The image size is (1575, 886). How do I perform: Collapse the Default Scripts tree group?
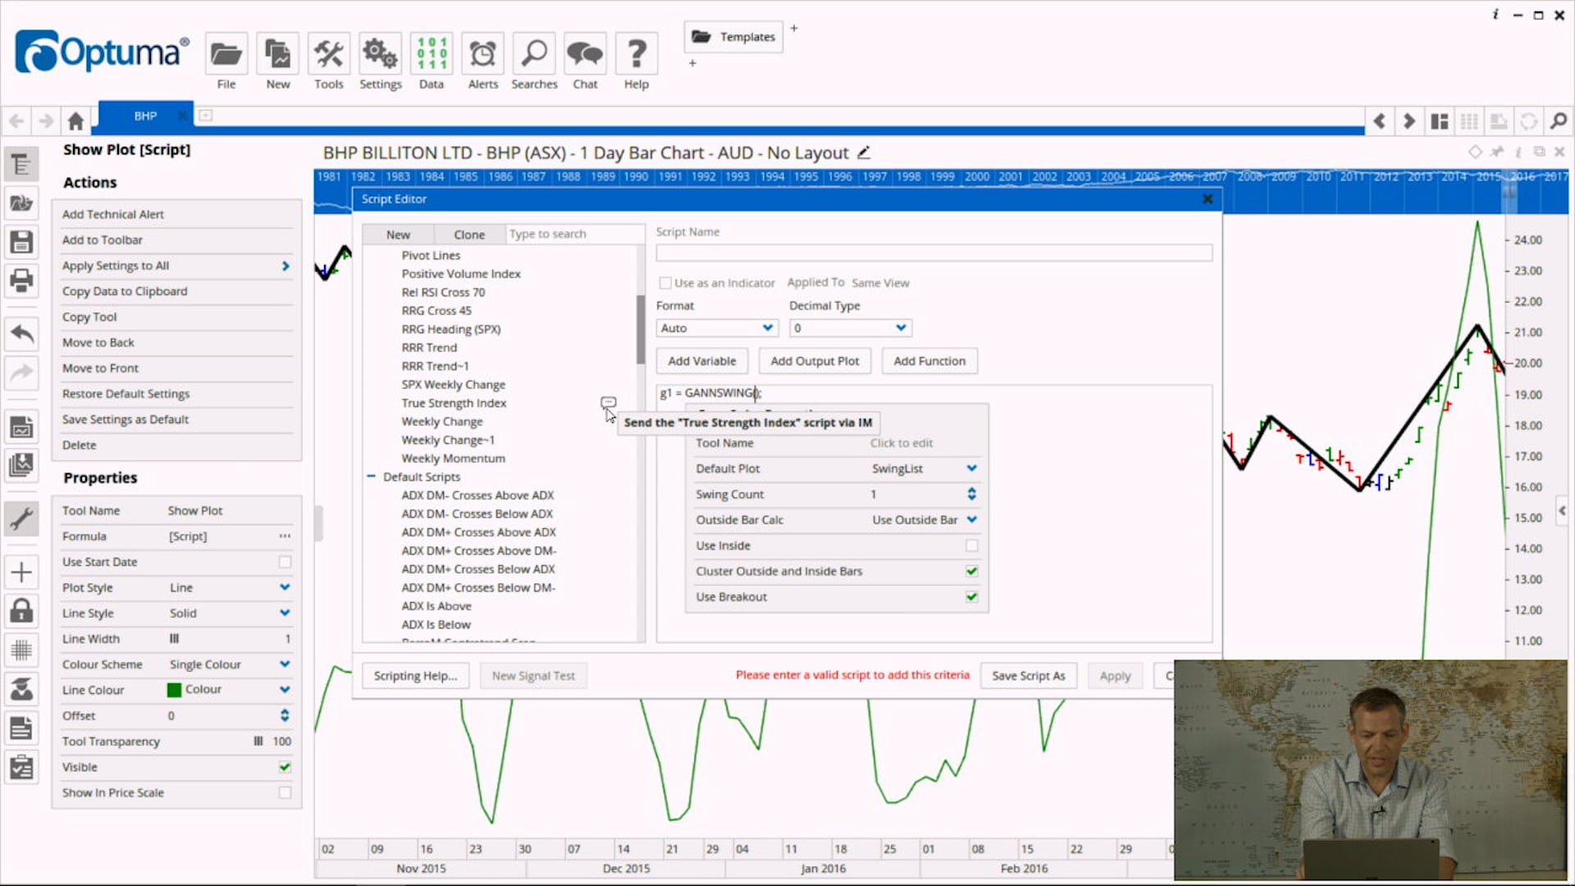[x=371, y=477]
